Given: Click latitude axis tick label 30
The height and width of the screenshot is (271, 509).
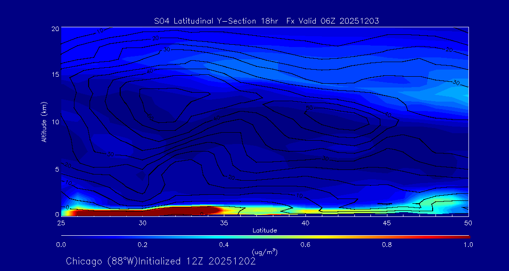Looking at the screenshot, I should (x=142, y=223).
